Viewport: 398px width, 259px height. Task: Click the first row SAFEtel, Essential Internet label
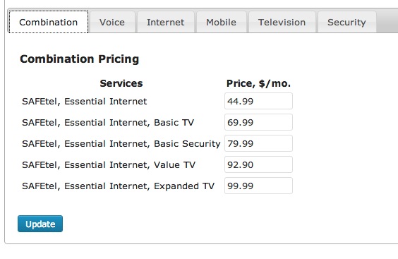(x=84, y=102)
